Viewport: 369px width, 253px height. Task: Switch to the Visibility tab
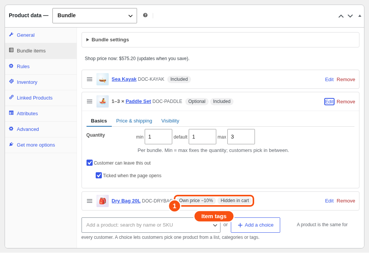(x=170, y=121)
